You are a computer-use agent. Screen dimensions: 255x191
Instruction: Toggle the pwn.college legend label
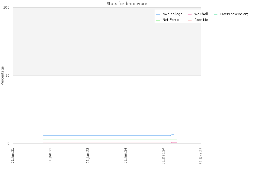pos(172,14)
